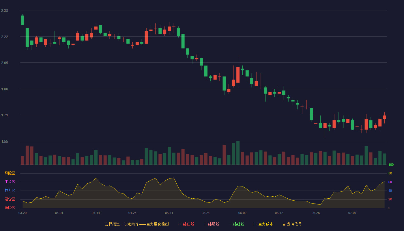The width and height of the screenshot is (404, 231).
Task: Toggle the 主力成本 legend entry
Action: click(263, 224)
